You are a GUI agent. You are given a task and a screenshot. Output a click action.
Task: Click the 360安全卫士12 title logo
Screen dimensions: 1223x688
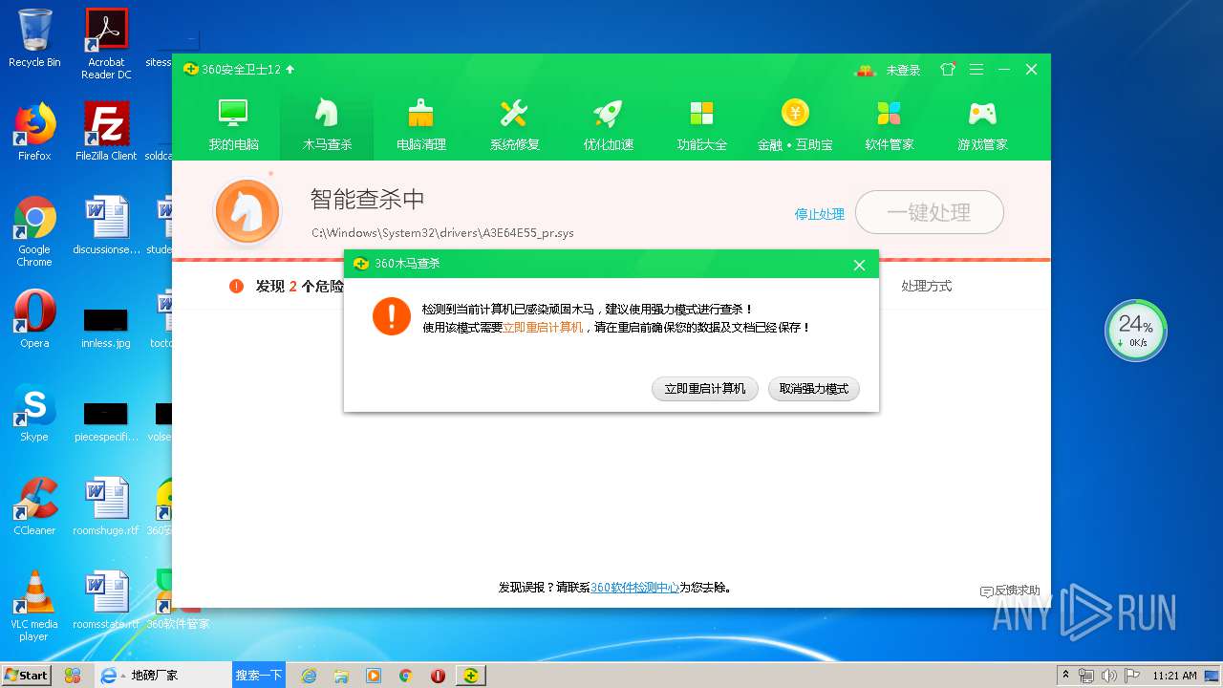(232, 70)
